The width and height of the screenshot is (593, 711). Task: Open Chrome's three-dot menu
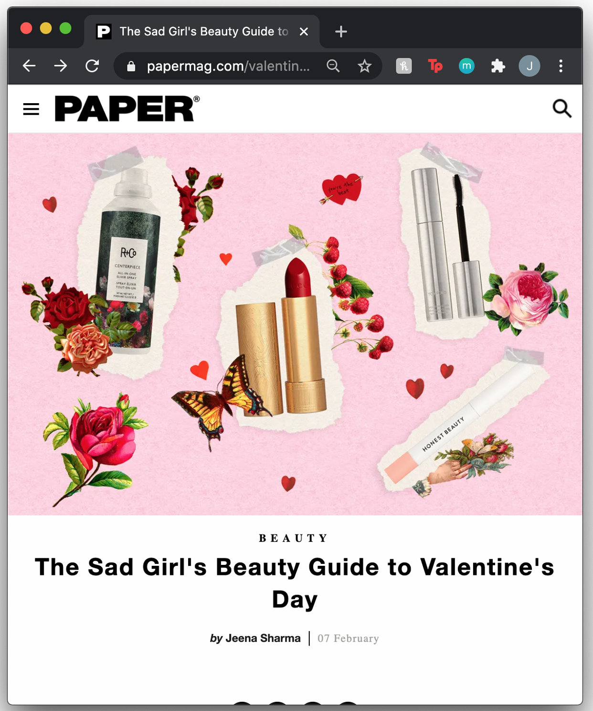(561, 66)
